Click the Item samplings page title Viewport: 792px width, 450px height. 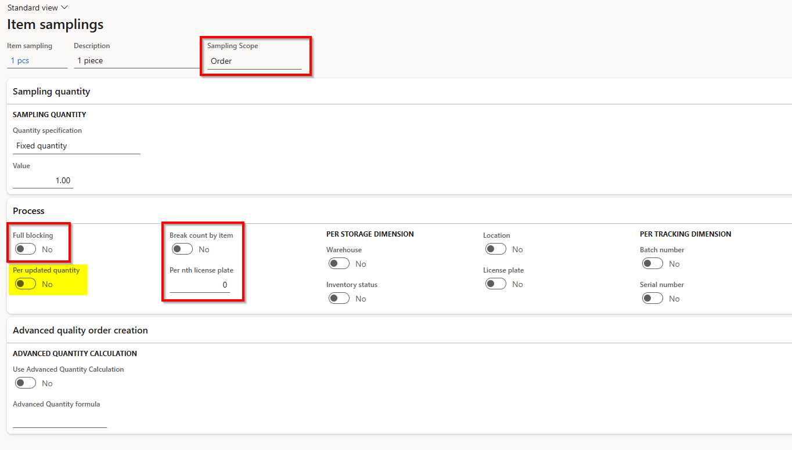(x=55, y=24)
